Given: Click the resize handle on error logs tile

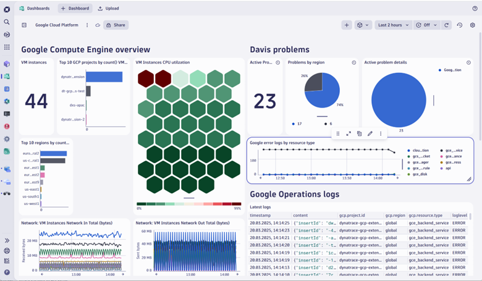Looking at the screenshot, I should [469, 179].
